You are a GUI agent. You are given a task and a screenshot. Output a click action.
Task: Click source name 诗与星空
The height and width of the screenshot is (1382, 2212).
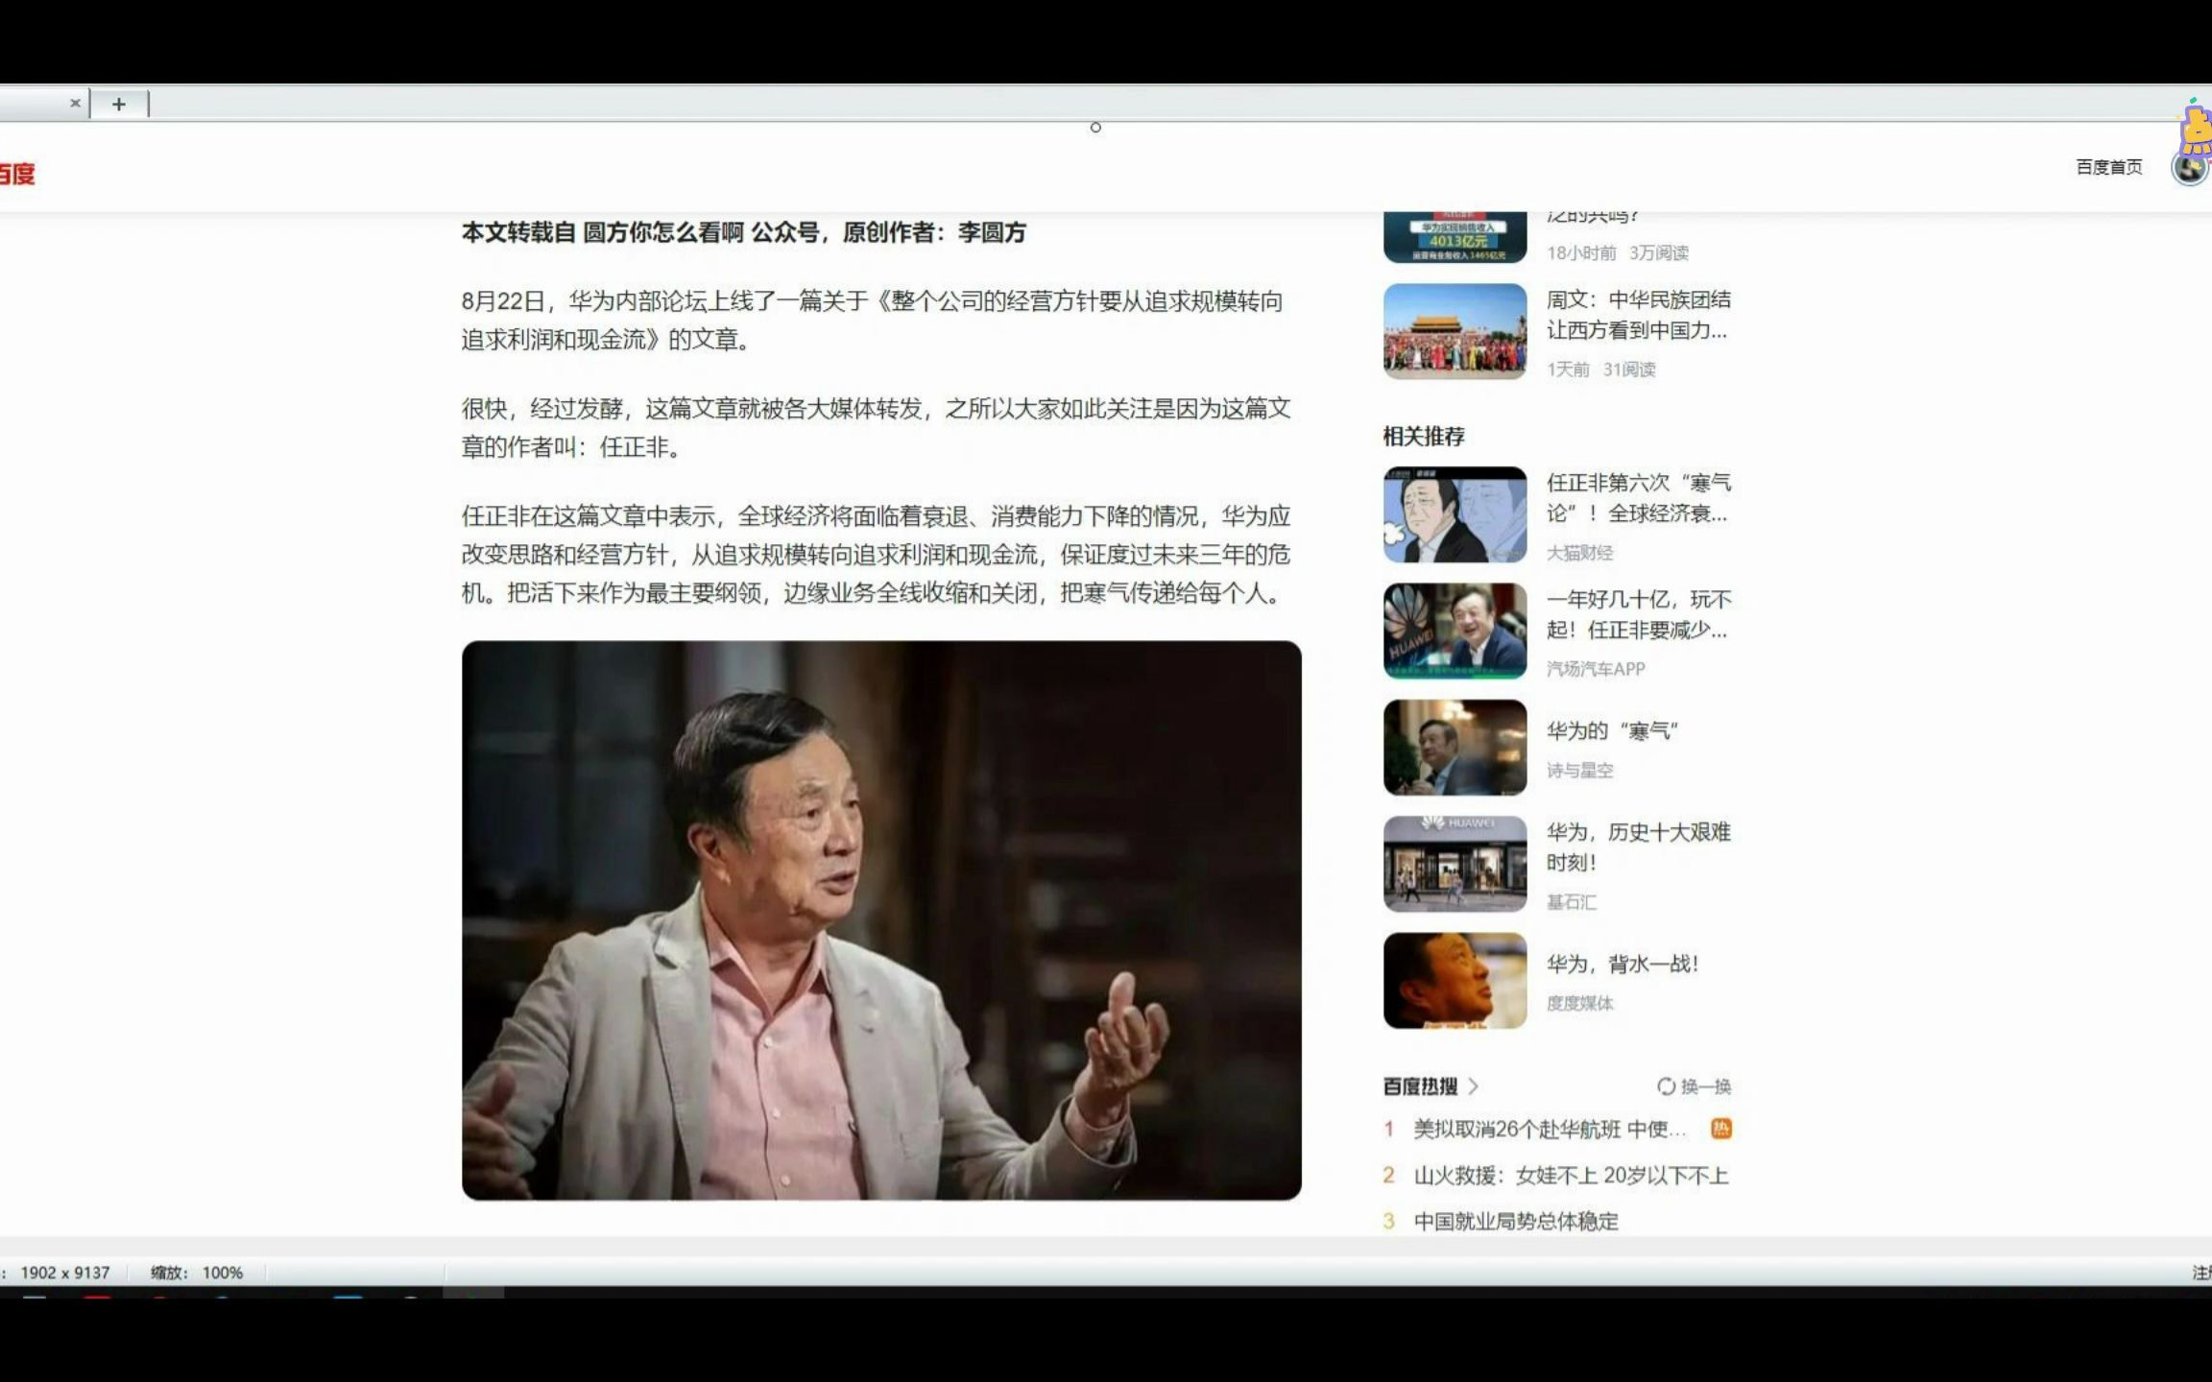tap(1579, 770)
